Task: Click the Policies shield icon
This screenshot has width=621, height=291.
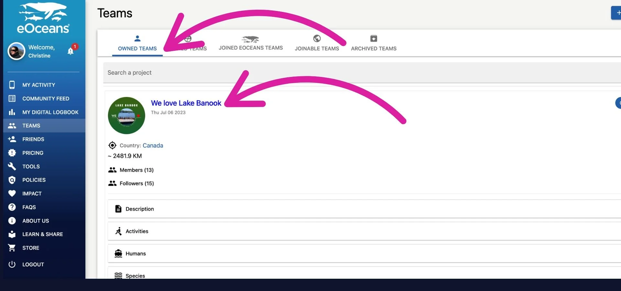Action: tap(12, 180)
